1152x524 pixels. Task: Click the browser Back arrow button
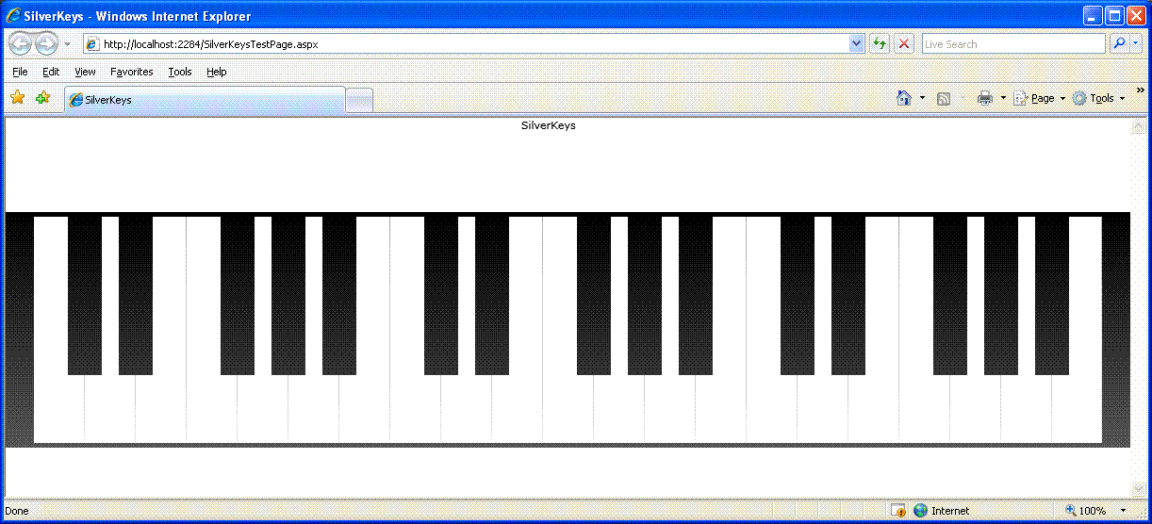pos(21,43)
